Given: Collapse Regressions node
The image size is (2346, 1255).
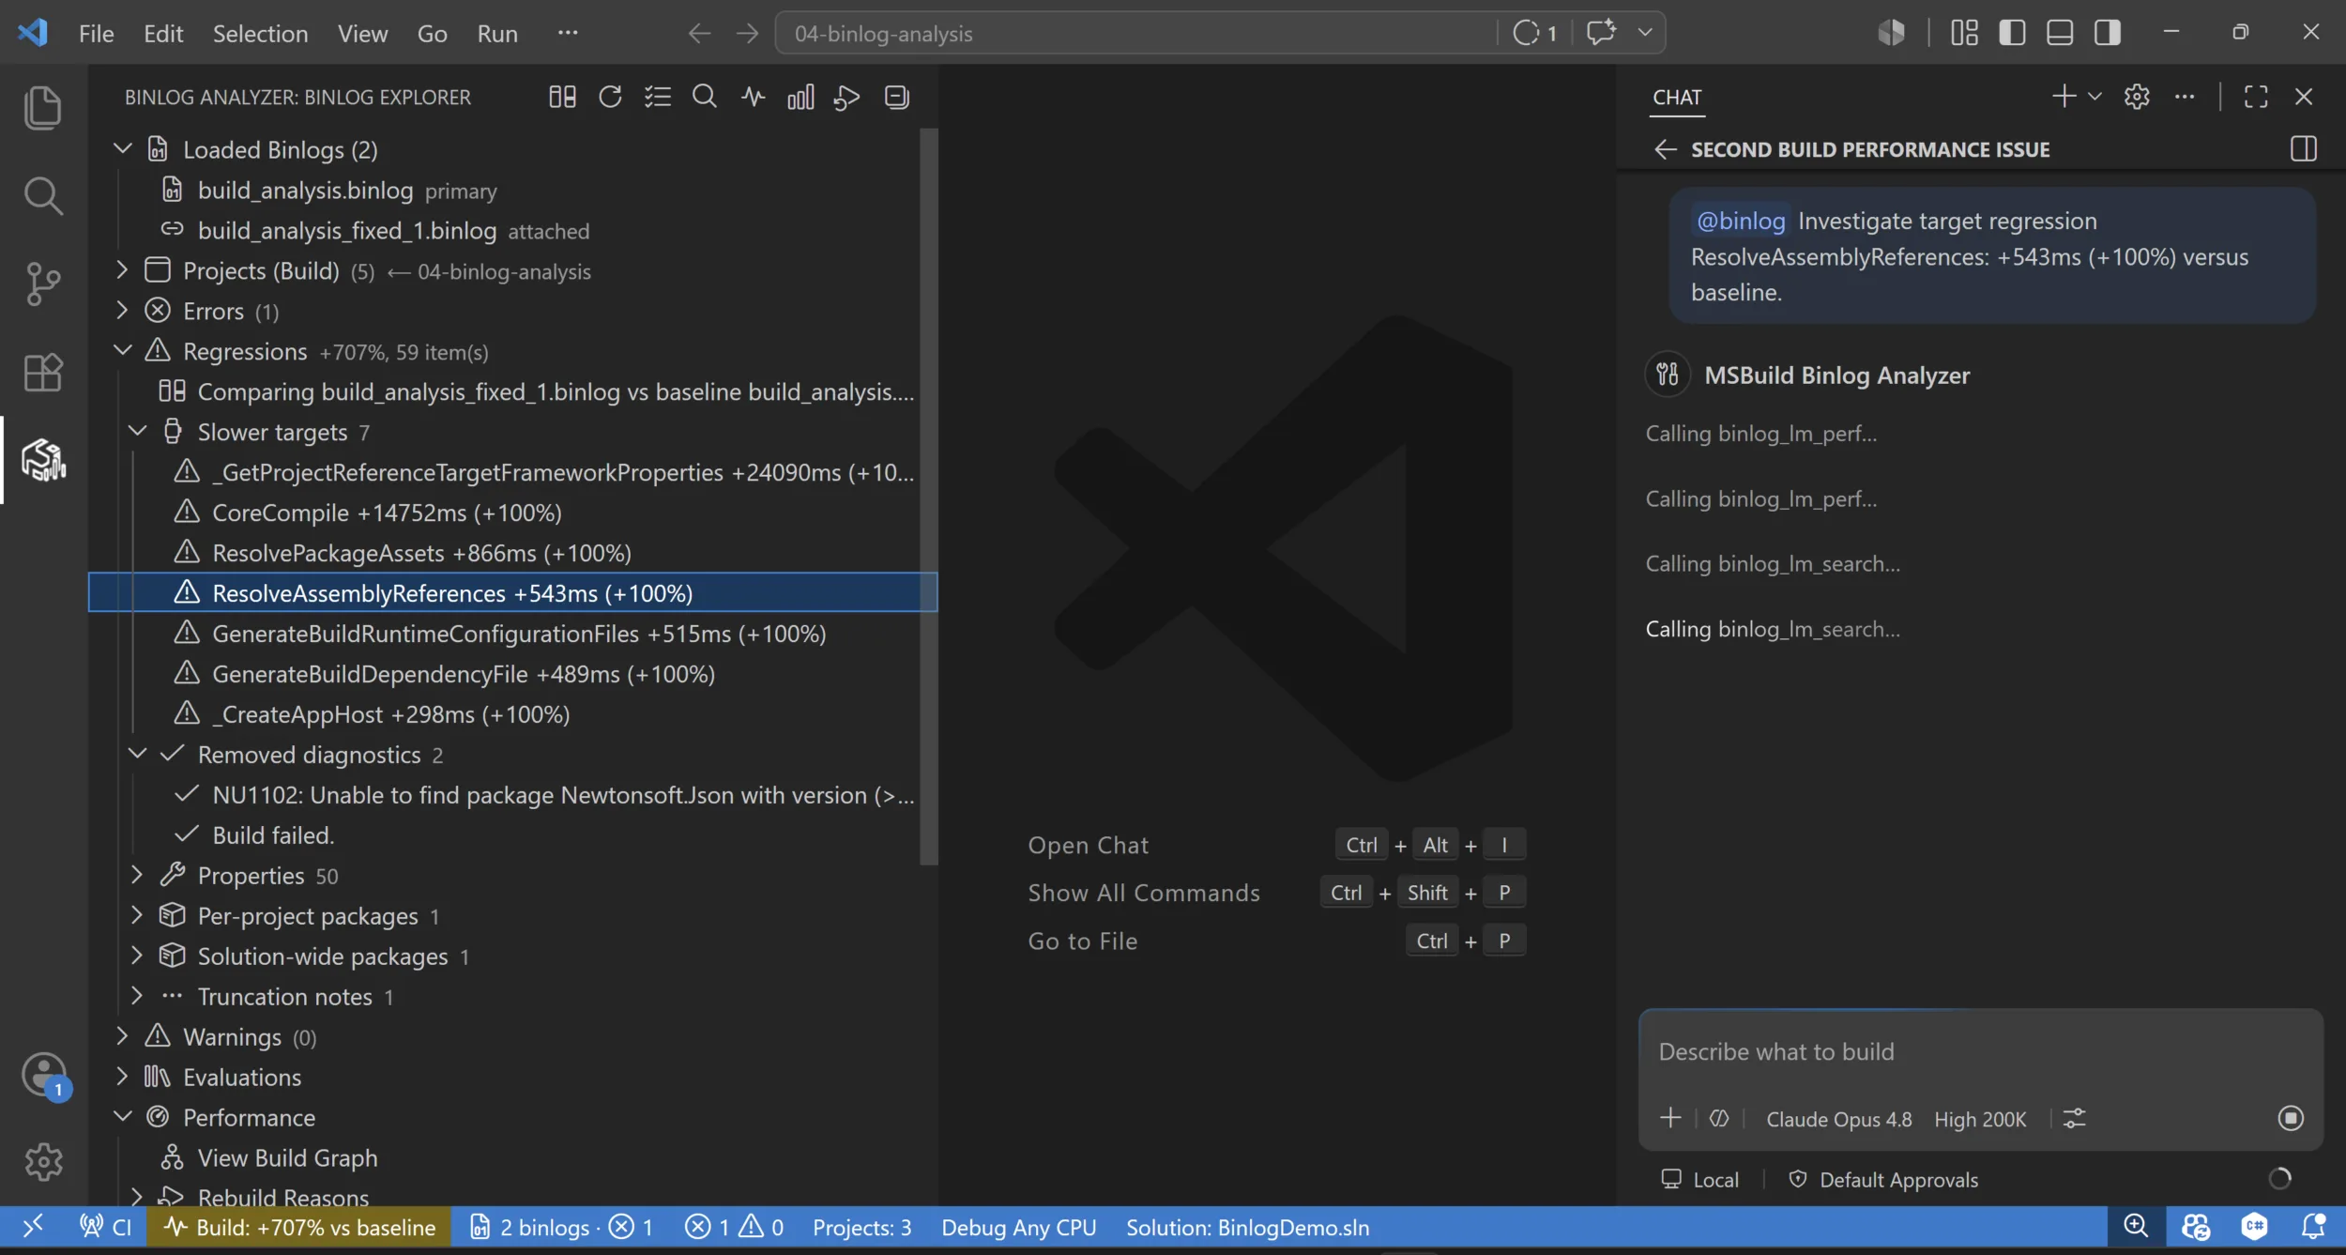Looking at the screenshot, I should coord(122,351).
